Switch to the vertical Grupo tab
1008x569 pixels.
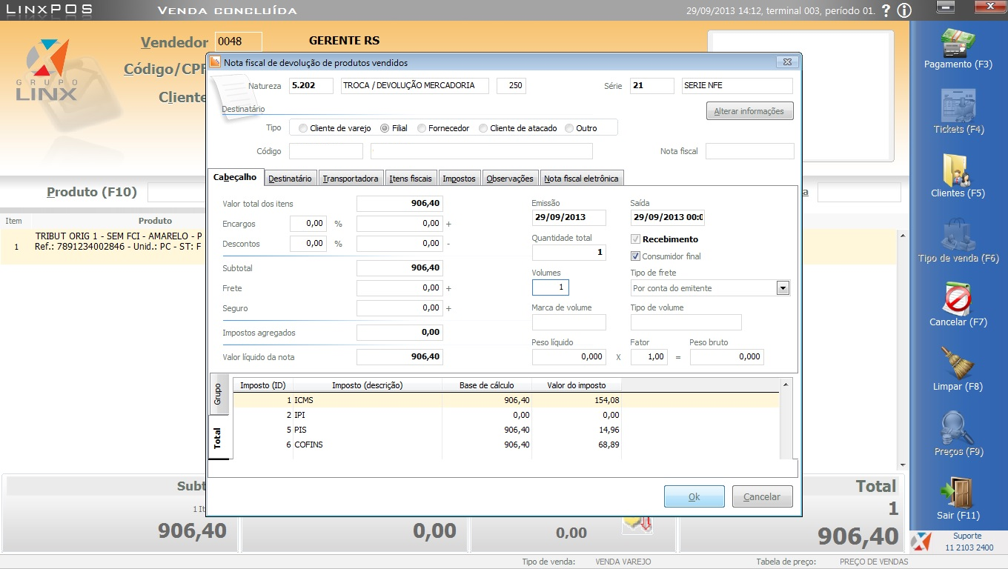point(218,393)
